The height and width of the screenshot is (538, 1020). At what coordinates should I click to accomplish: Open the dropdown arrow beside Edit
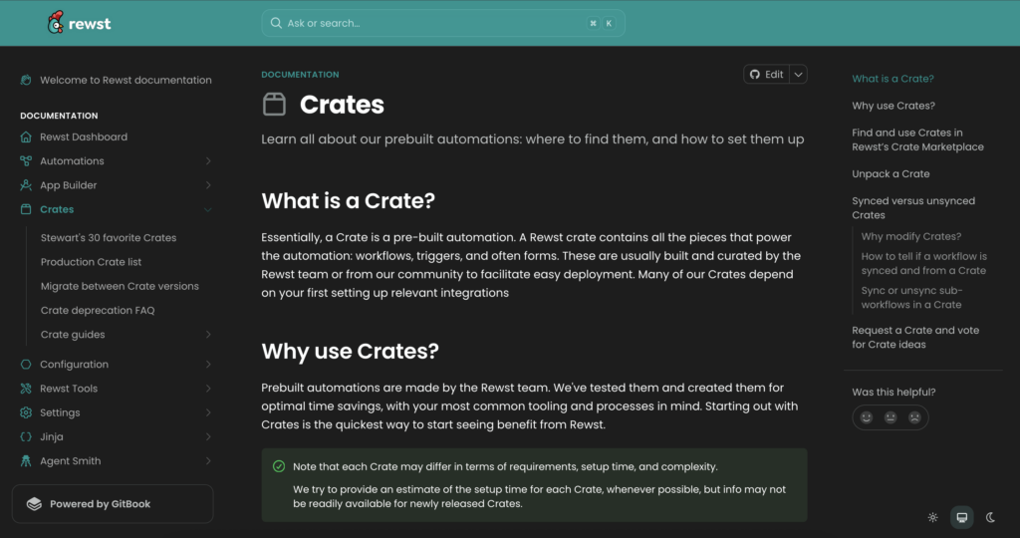click(799, 74)
